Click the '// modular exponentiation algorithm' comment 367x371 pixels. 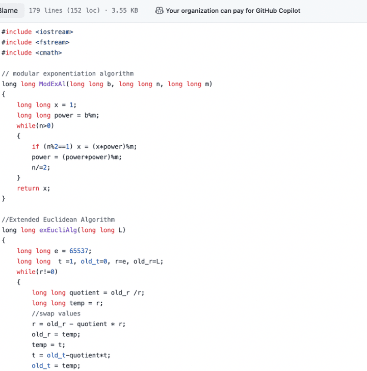click(x=68, y=73)
